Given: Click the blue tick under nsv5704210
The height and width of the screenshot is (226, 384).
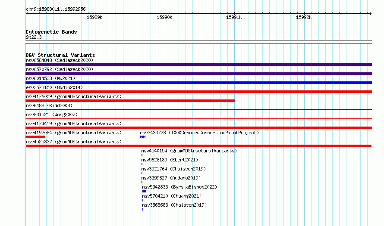Looking at the screenshot, I should click(143, 200).
